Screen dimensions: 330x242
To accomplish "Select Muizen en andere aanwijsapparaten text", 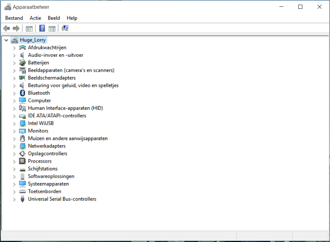I will [x=68, y=138].
